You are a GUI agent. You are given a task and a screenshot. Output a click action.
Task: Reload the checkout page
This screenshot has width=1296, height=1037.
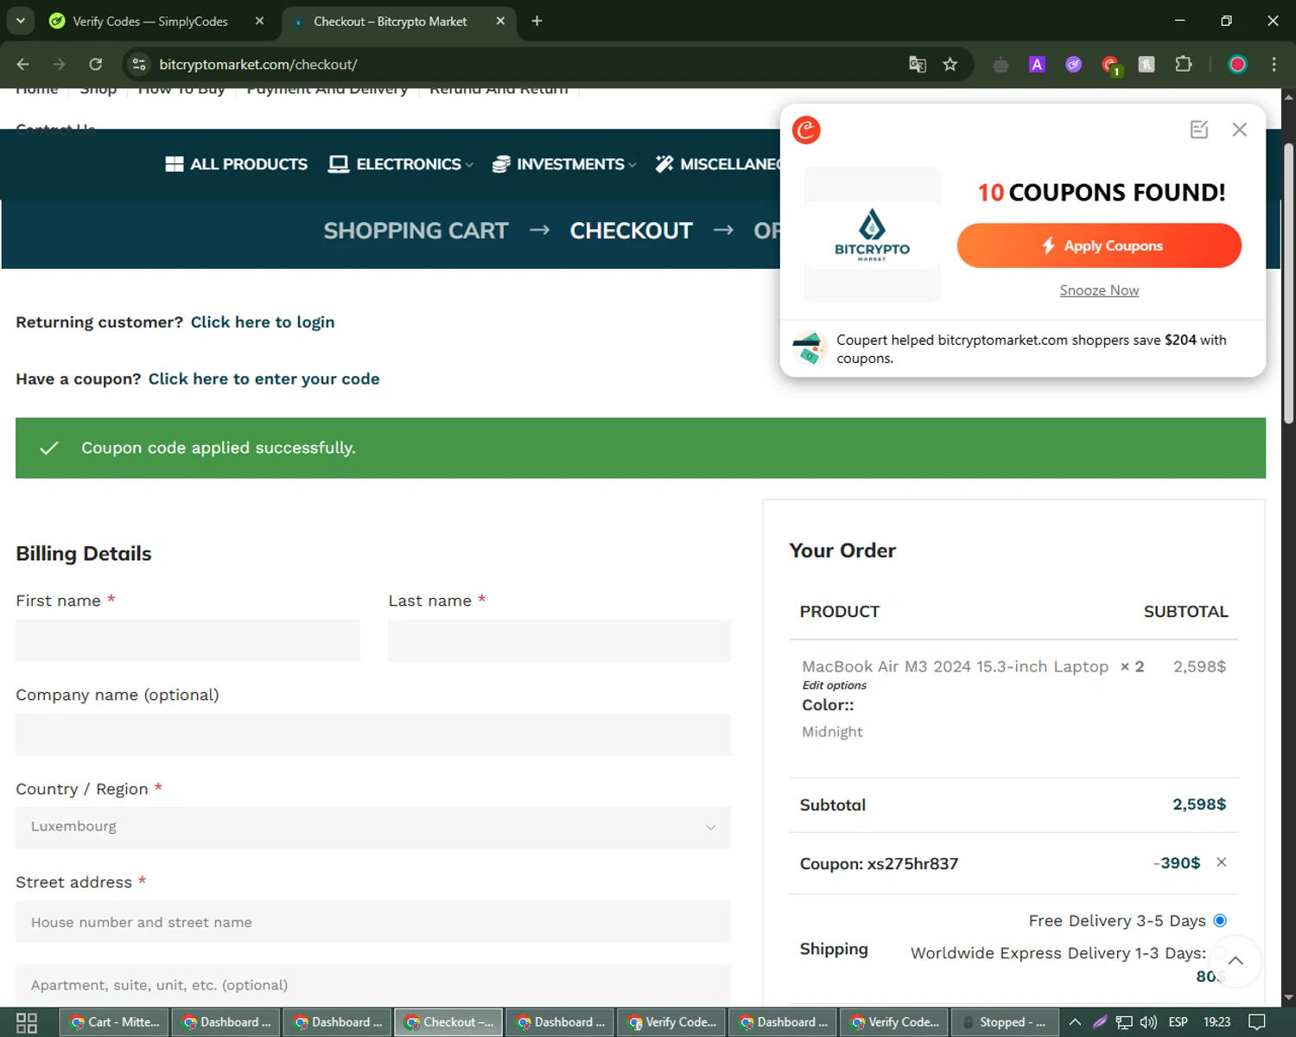click(x=96, y=64)
